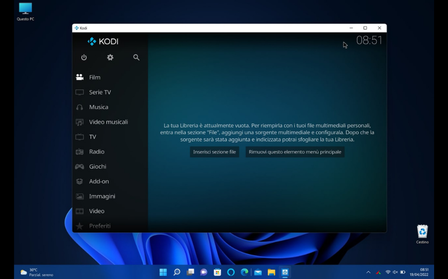Click the Add-on box icon

tap(79, 181)
